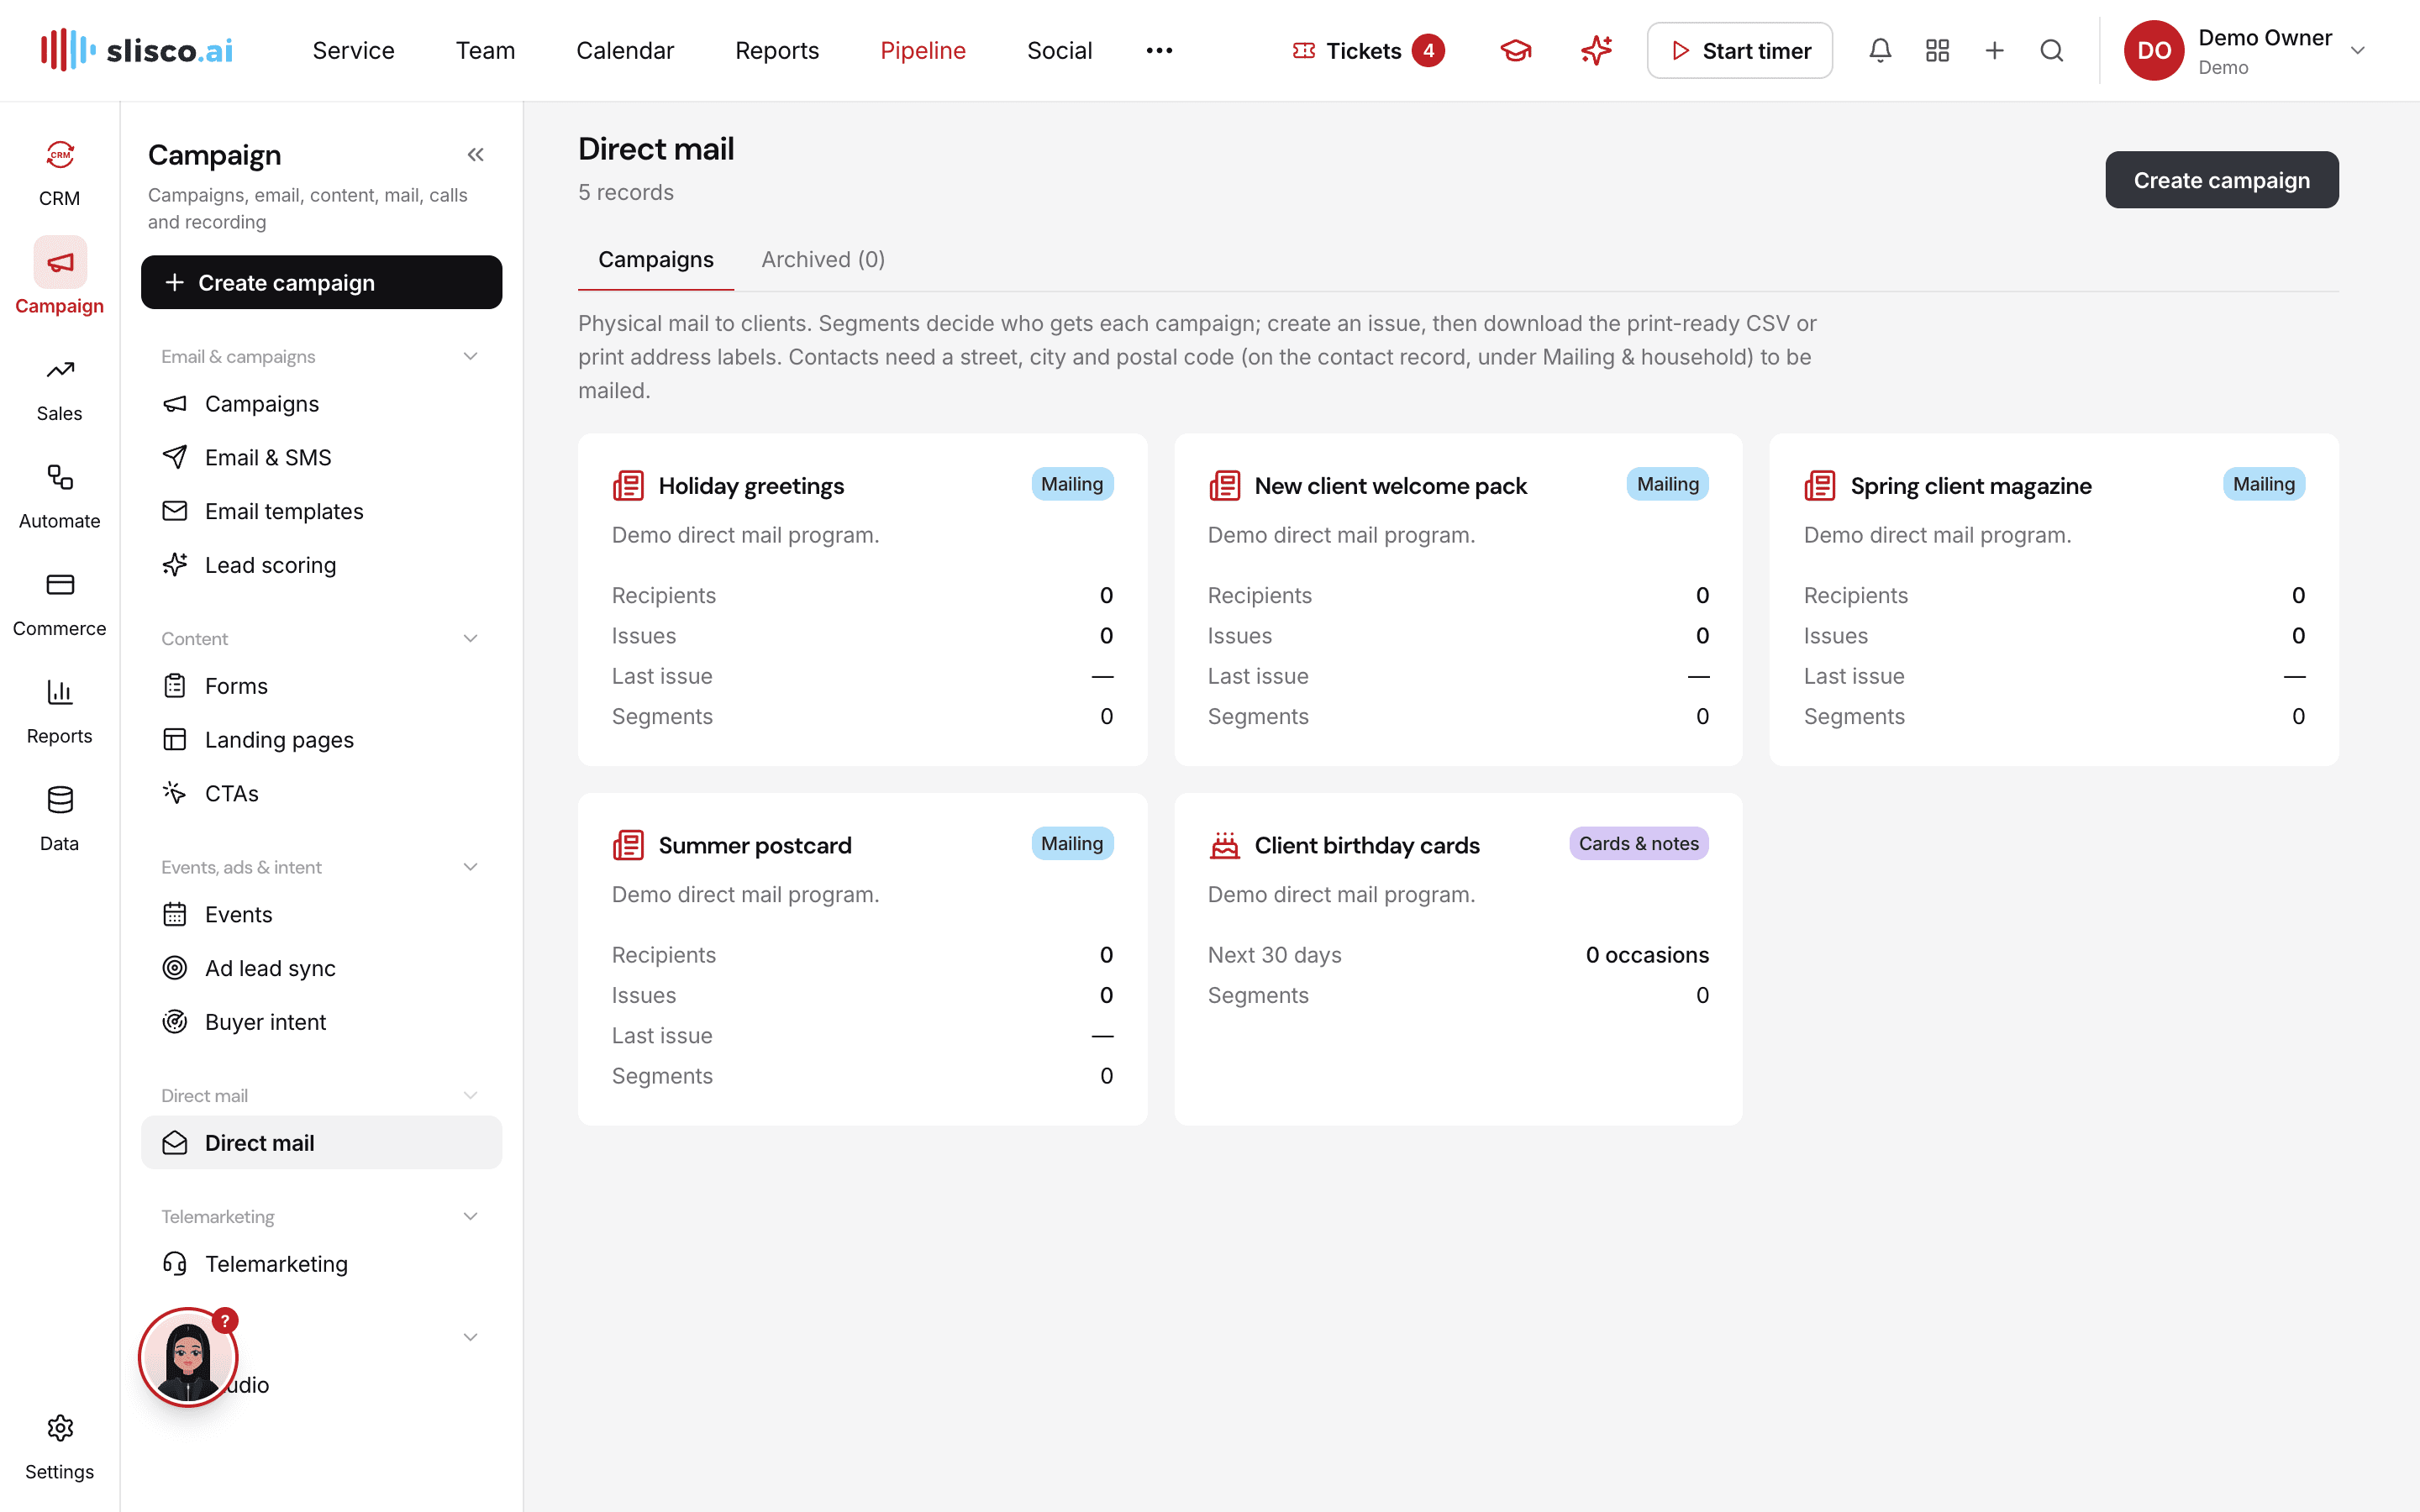Open the Tickets button with the 4 badge

[1367, 50]
